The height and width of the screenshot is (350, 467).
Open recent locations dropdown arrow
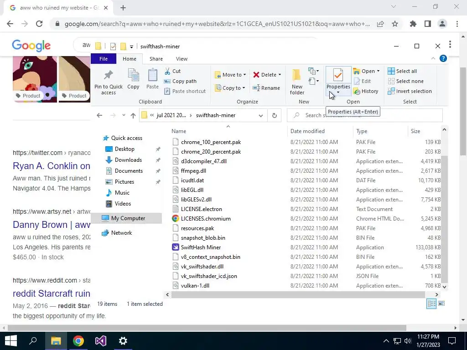124,115
